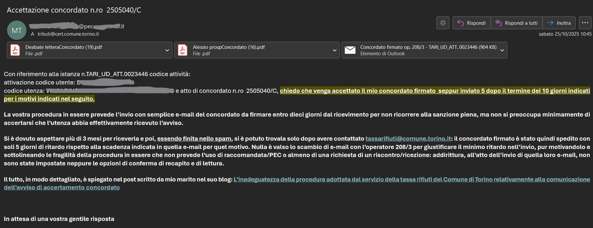Expand dropdown arrow for Concordato firmato Outlook item
This screenshot has height=228, width=593.
[502, 50]
